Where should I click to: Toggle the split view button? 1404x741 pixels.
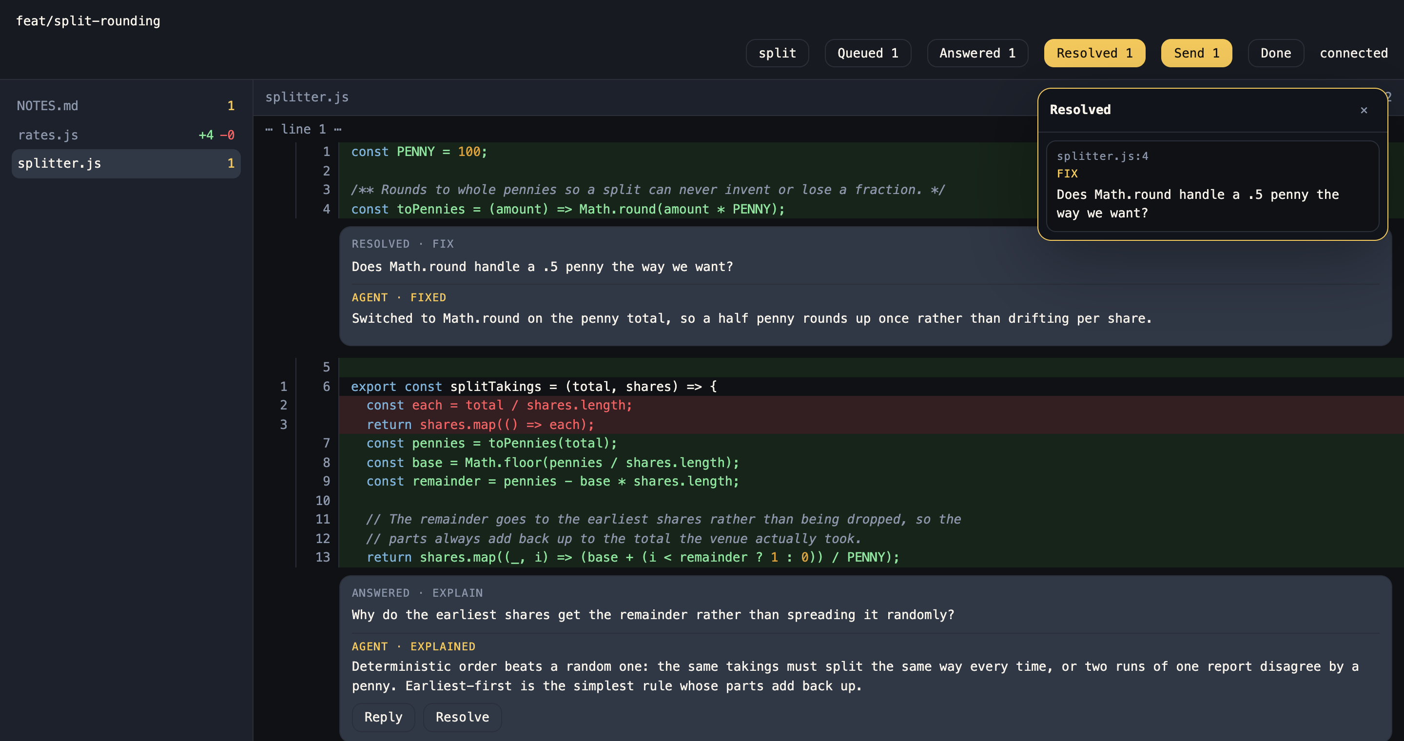[777, 53]
